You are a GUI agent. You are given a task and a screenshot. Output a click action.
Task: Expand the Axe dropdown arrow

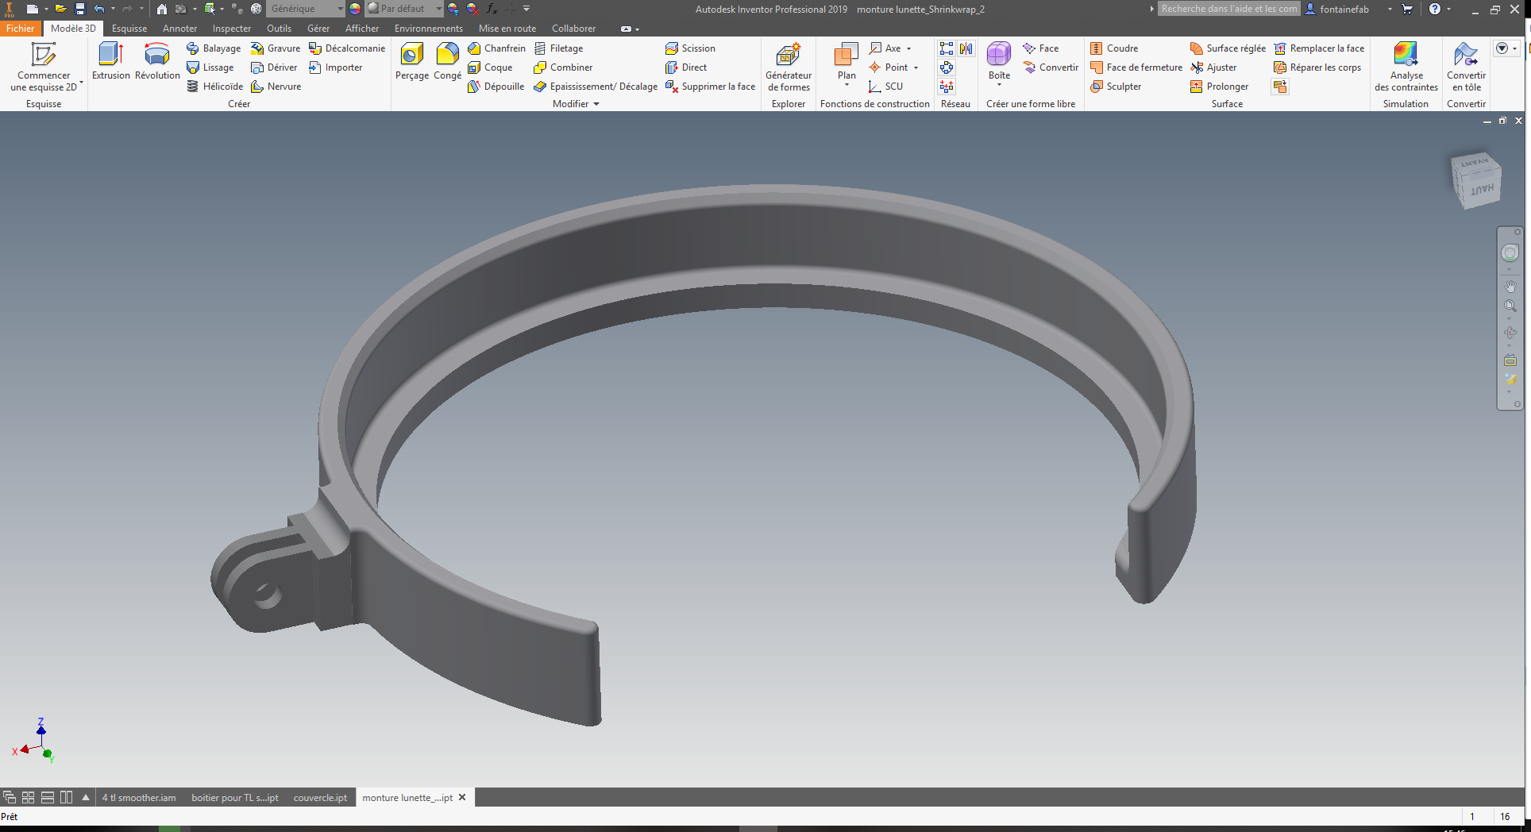909,48
